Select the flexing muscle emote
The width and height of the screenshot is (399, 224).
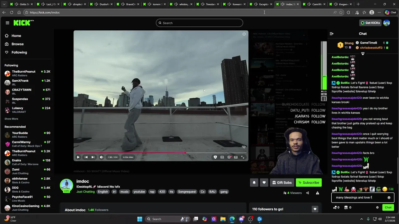(x=366, y=189)
